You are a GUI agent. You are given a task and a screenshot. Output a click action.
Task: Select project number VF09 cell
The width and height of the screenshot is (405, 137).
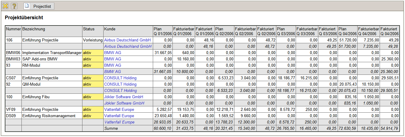(x=13, y=109)
